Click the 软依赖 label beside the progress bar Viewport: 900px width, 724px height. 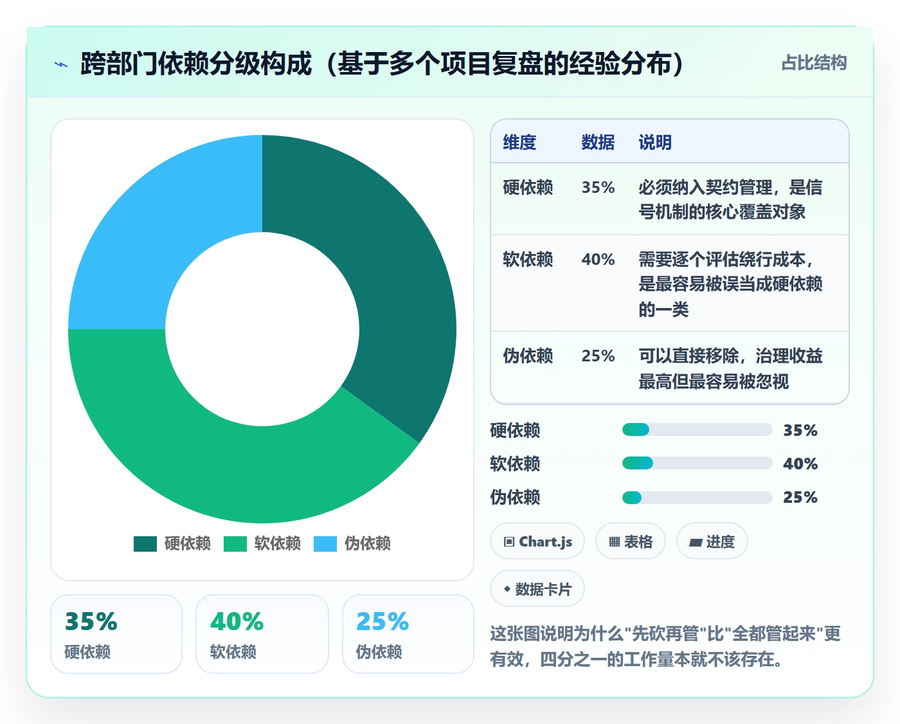(515, 464)
